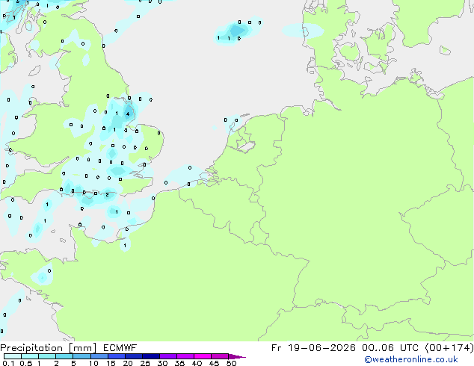Pick the 0.1–0.5 mm legend swatch
474x366 pixels.
pos(13,356)
